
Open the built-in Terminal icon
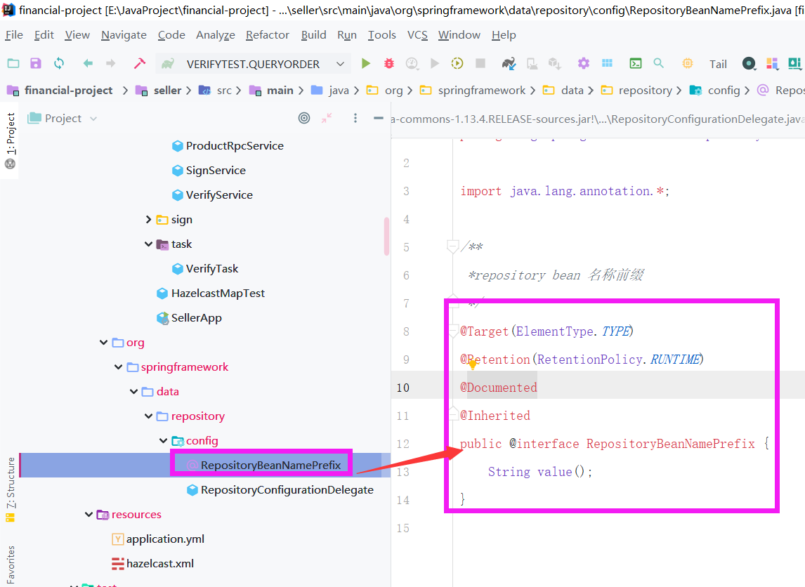[636, 63]
